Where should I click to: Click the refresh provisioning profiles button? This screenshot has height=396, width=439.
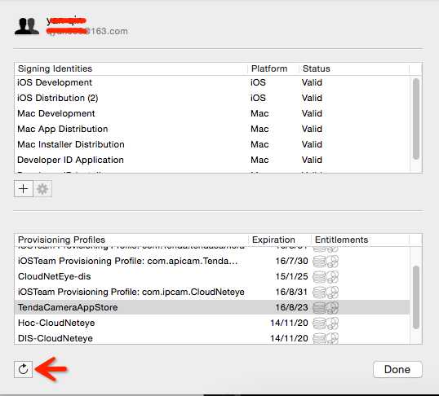pyautogui.click(x=23, y=369)
